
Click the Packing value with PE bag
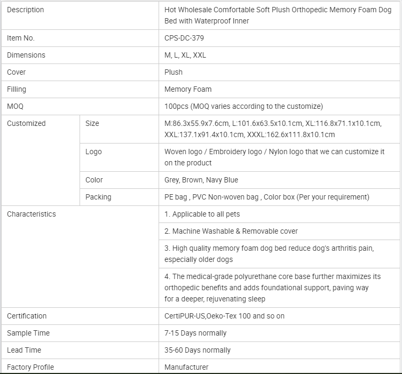pos(266,197)
